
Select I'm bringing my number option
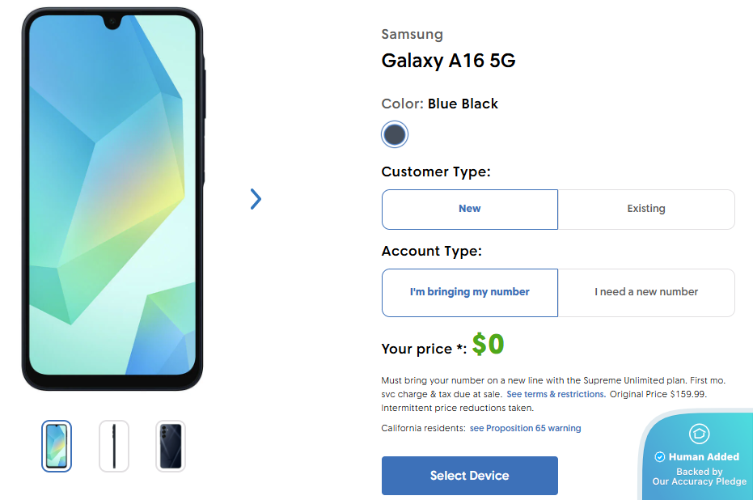coord(470,293)
